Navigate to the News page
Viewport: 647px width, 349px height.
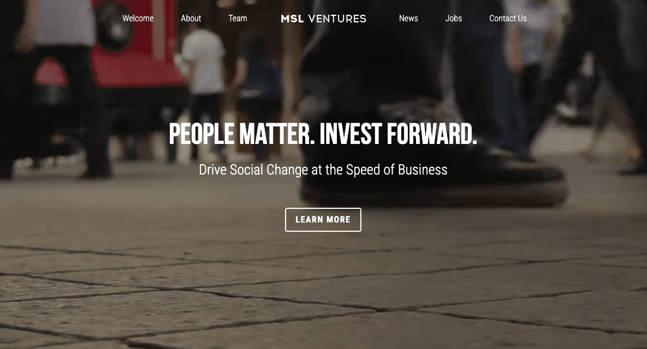[x=408, y=19]
